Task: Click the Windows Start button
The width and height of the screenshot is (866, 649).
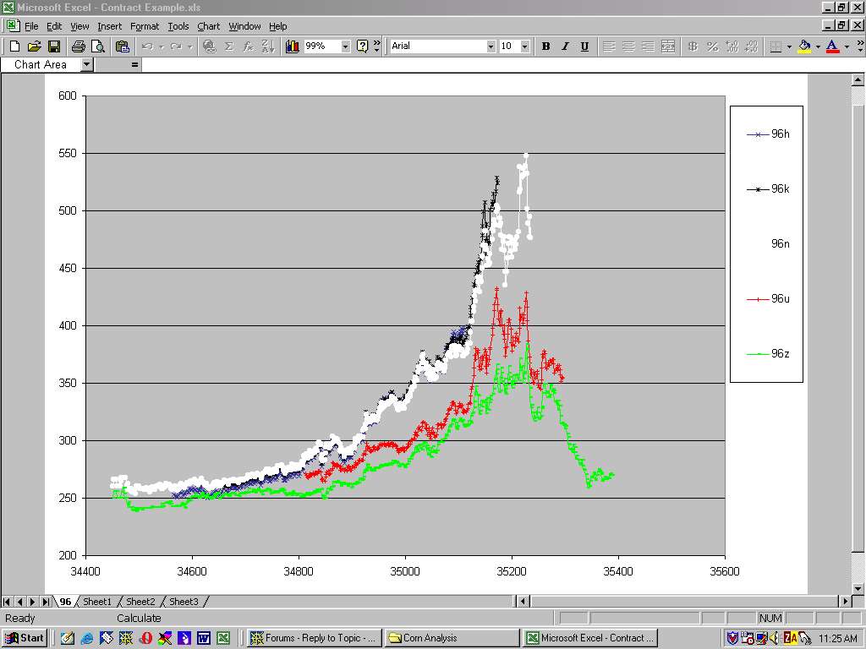Action: click(25, 638)
